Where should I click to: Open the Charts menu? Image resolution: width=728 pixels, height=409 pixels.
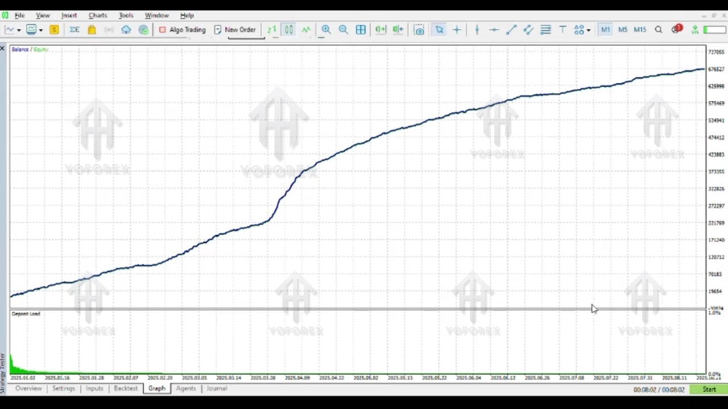pyautogui.click(x=97, y=15)
